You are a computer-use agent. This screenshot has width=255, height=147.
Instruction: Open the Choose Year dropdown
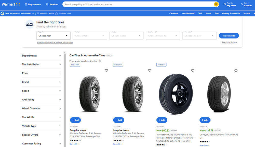pyautogui.click(x=53, y=35)
